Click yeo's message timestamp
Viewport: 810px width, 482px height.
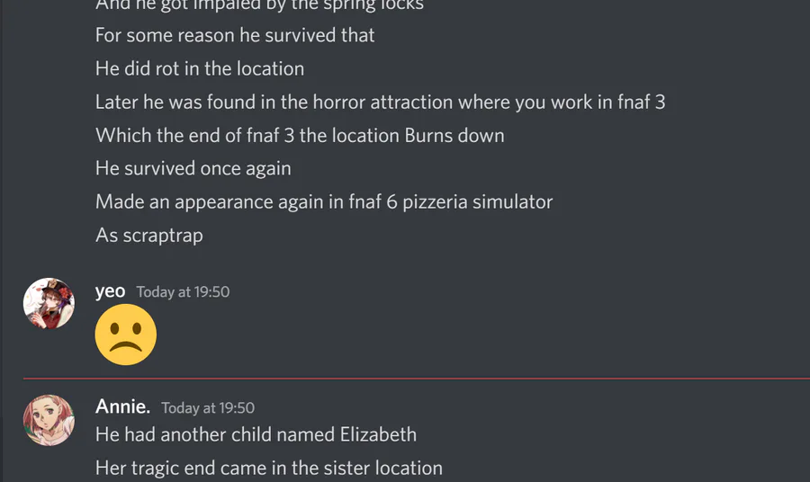pos(183,292)
